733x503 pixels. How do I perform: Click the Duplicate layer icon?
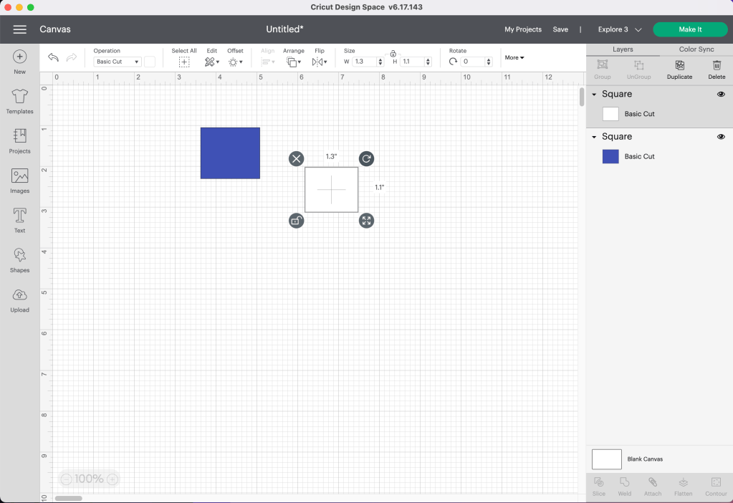(679, 69)
